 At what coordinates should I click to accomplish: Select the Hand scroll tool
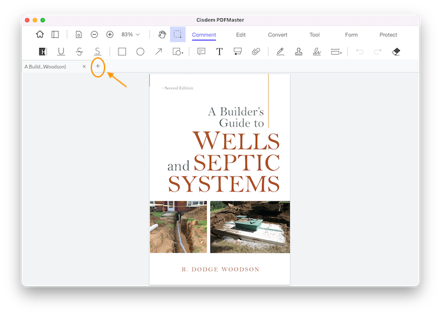point(162,34)
